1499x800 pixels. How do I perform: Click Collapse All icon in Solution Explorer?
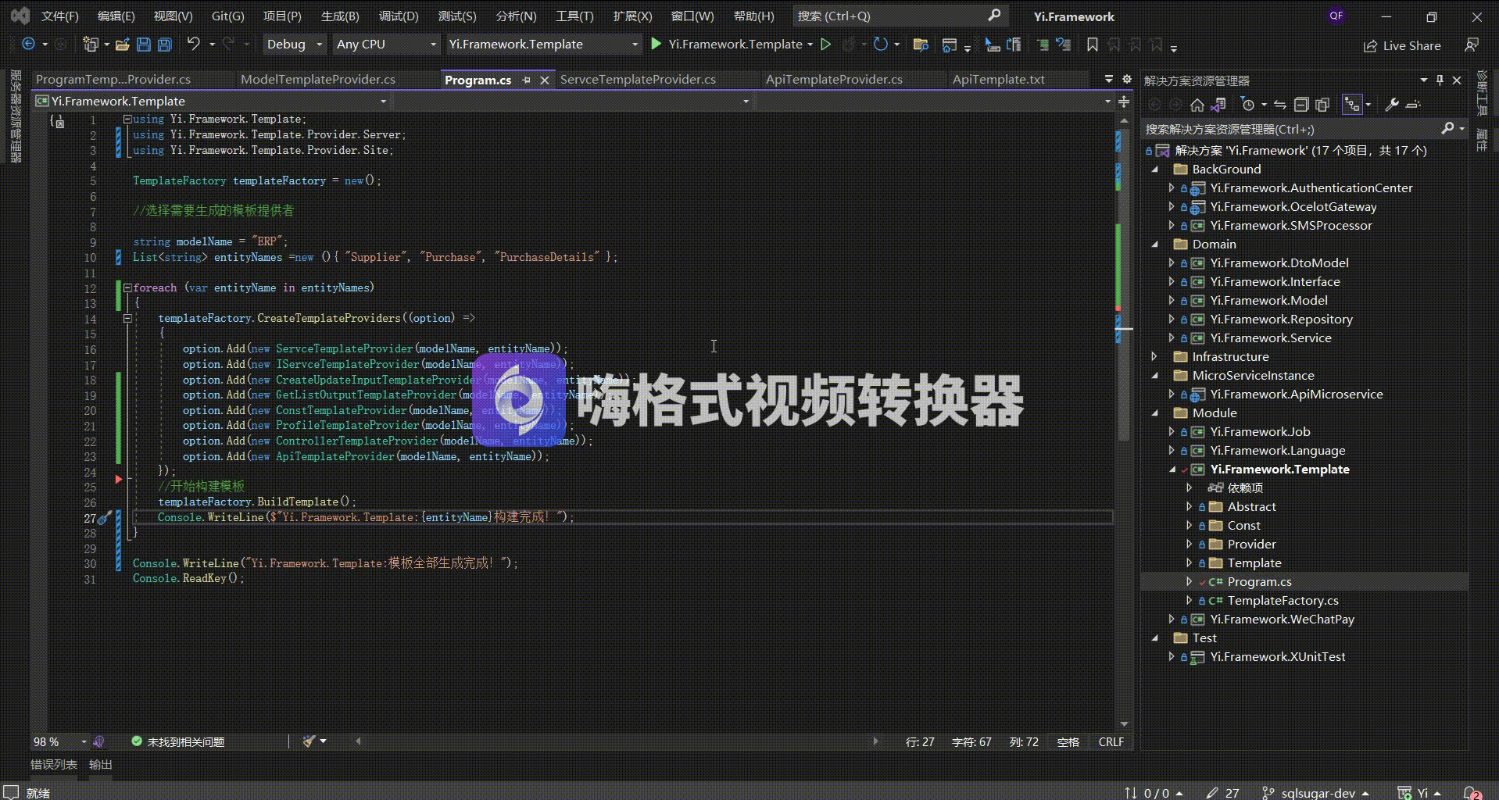click(x=1301, y=105)
